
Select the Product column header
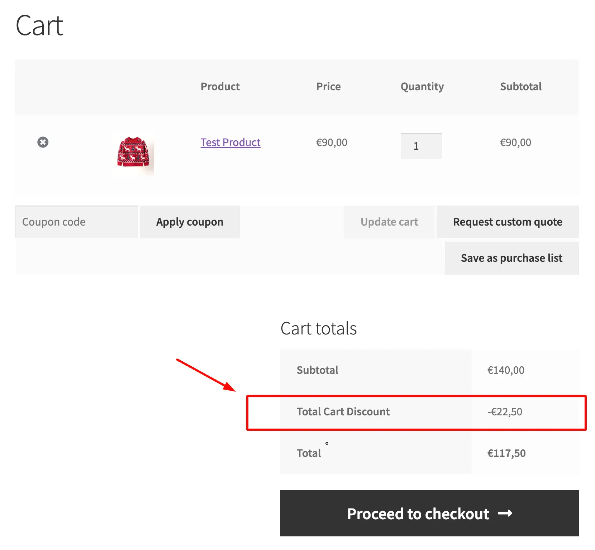tap(220, 87)
